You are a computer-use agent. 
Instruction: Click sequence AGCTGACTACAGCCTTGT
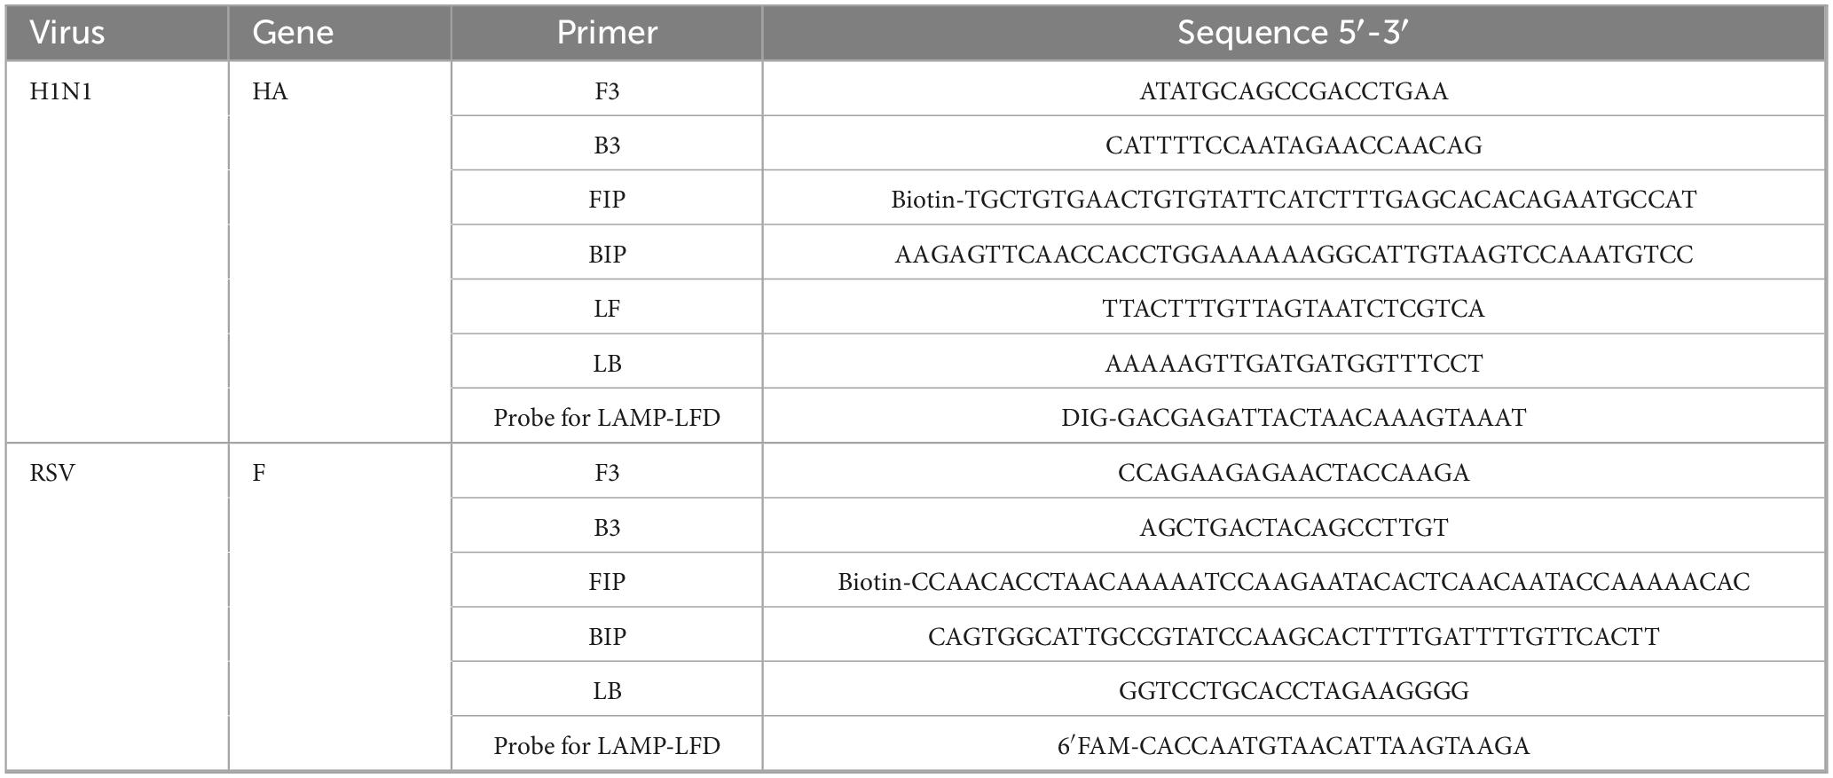1294,528
